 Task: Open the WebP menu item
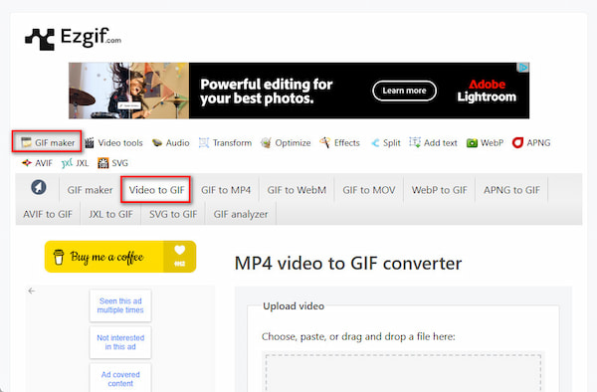[485, 142]
